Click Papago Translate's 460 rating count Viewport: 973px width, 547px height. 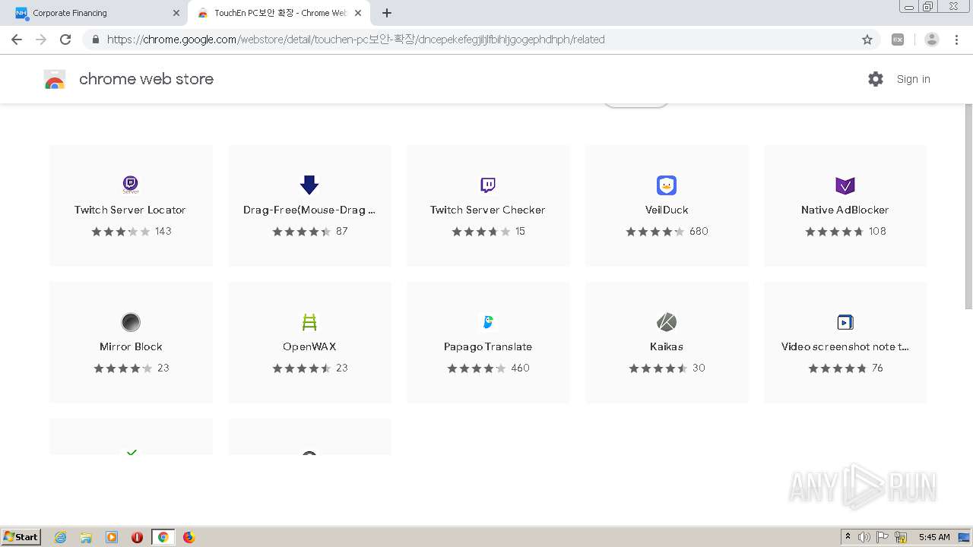tap(521, 368)
